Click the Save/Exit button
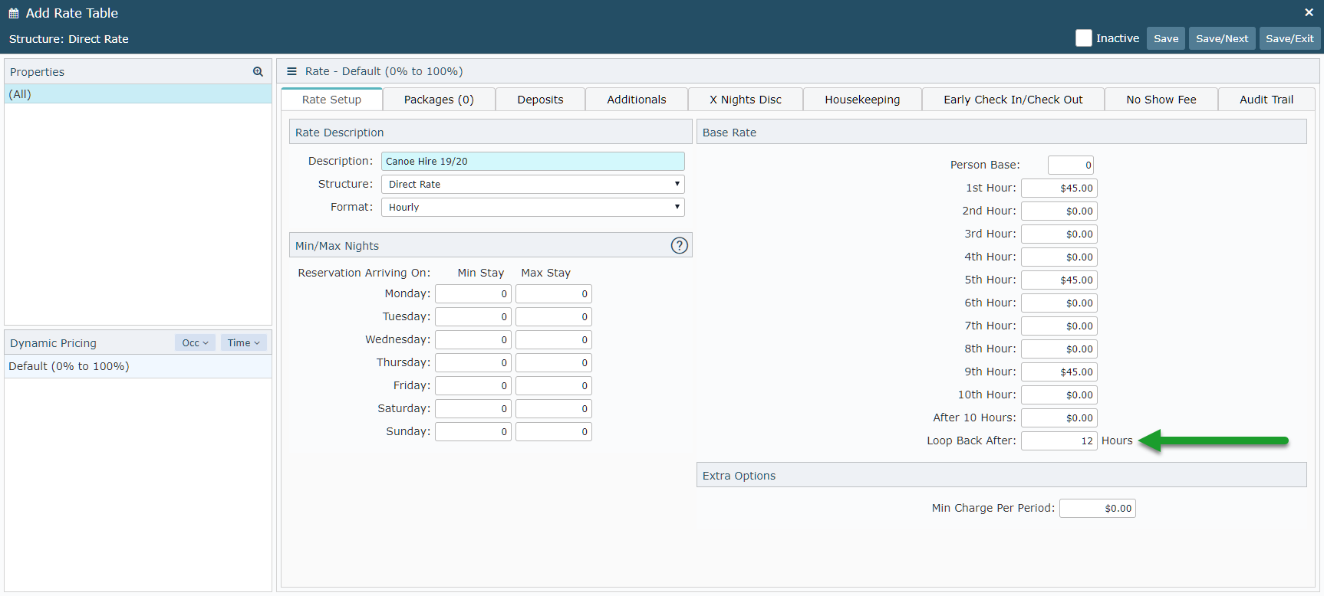The width and height of the screenshot is (1324, 596). (x=1289, y=38)
